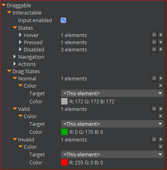Expand the Navigation section
The height and width of the screenshot is (170, 167).
(x=14, y=57)
